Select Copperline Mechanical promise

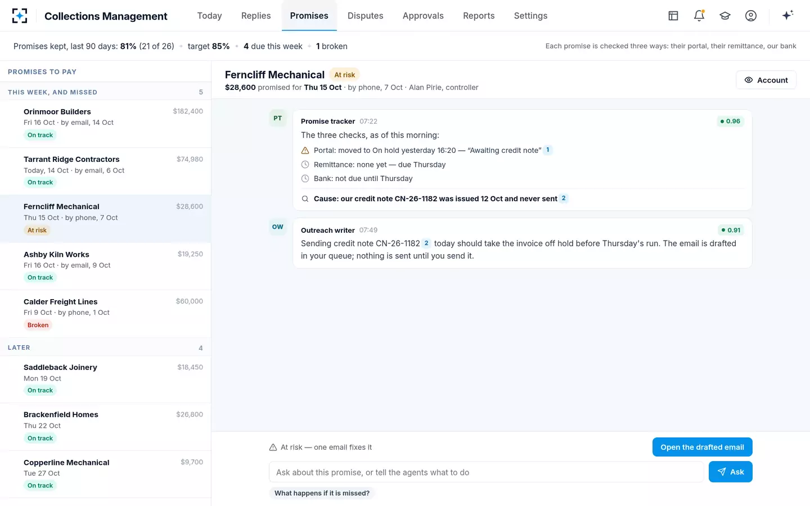point(105,474)
